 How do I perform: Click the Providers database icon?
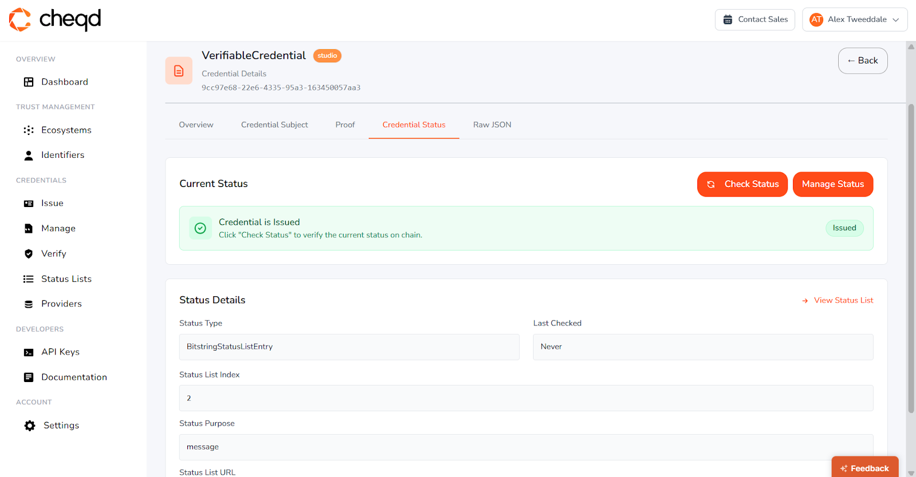[x=29, y=304]
